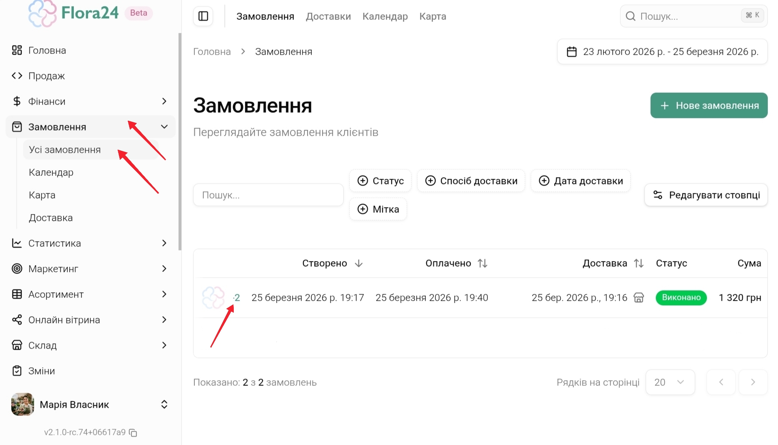Sort by Доставка column arrows
The height and width of the screenshot is (445, 778).
point(638,263)
